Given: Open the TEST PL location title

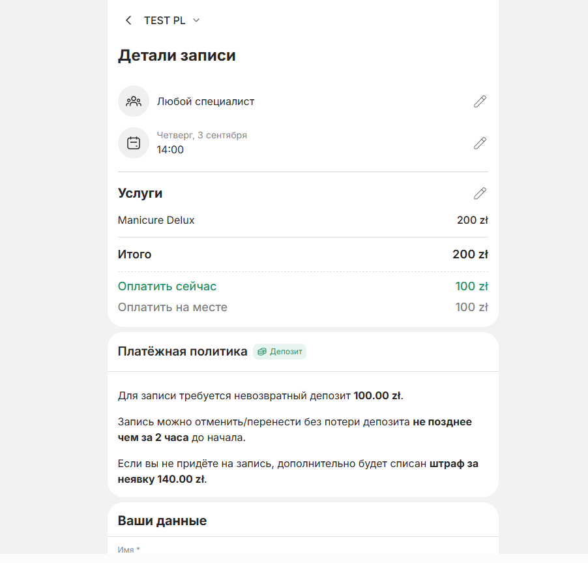Looking at the screenshot, I should pos(165,20).
